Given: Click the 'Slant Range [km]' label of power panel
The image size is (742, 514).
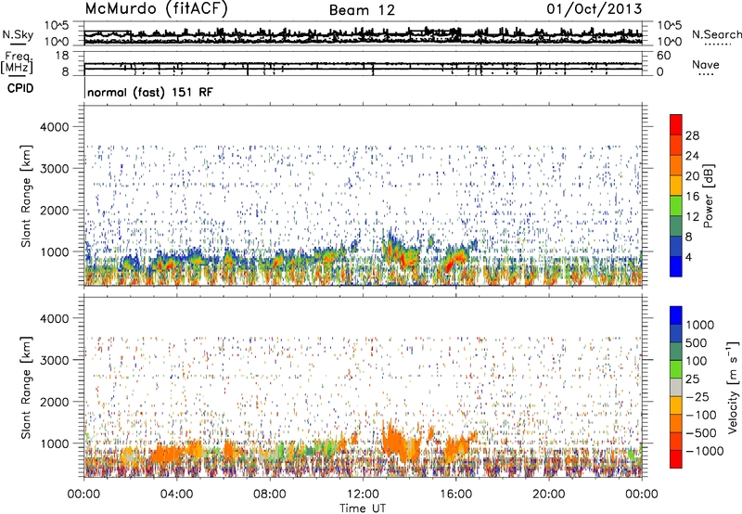Looking at the screenshot, I should tap(26, 196).
